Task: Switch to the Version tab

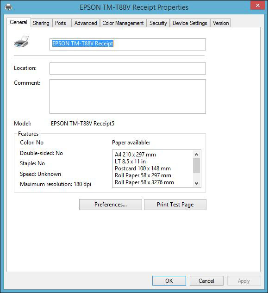Action: tap(221, 23)
